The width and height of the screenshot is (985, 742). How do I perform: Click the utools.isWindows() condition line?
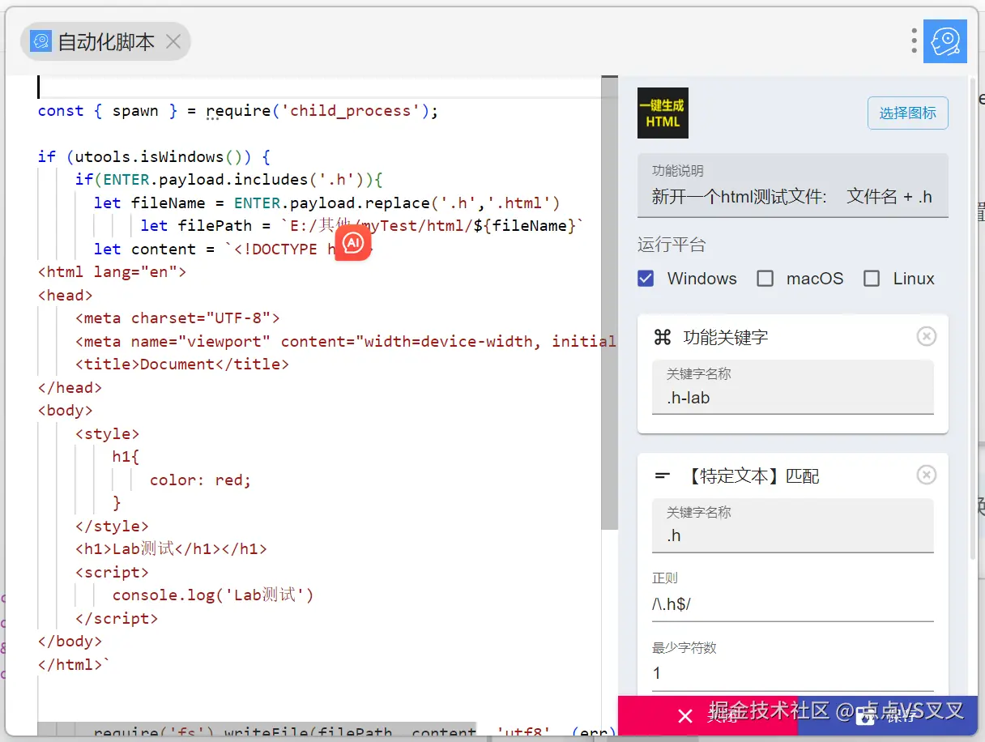tap(154, 156)
